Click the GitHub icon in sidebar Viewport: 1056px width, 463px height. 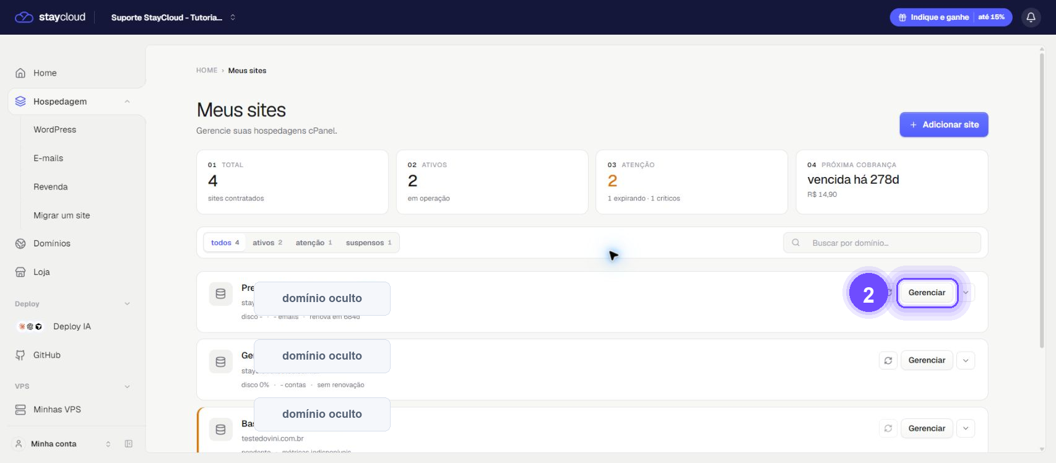click(x=20, y=355)
